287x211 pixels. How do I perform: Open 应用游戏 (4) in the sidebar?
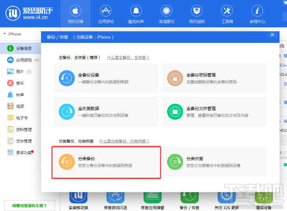click(21, 60)
